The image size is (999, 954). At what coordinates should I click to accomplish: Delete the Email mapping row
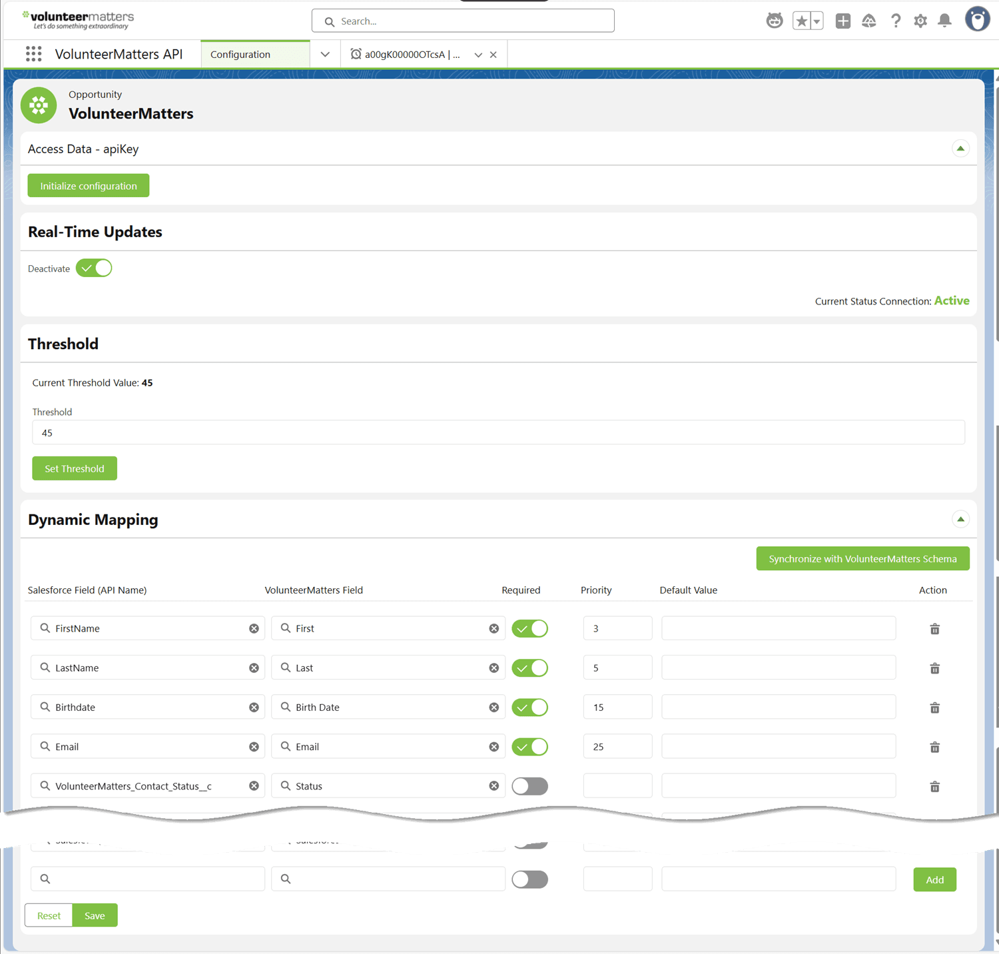coord(934,747)
